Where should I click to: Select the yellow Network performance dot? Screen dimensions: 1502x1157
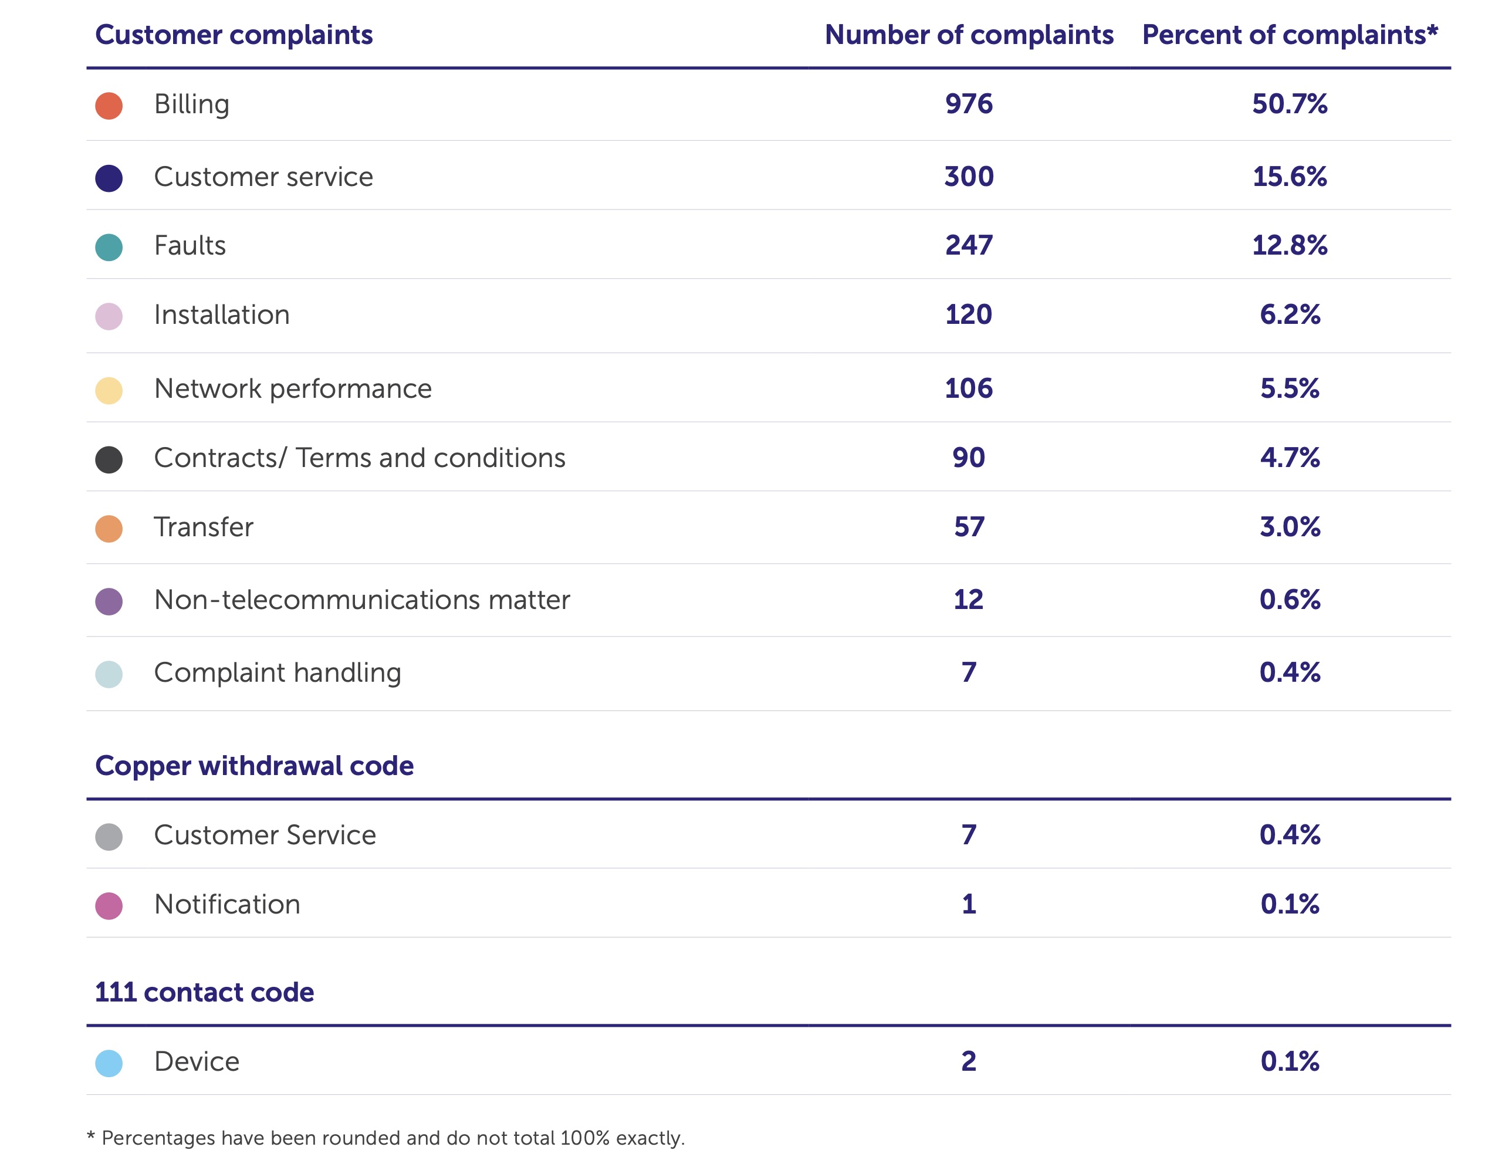click(x=109, y=391)
